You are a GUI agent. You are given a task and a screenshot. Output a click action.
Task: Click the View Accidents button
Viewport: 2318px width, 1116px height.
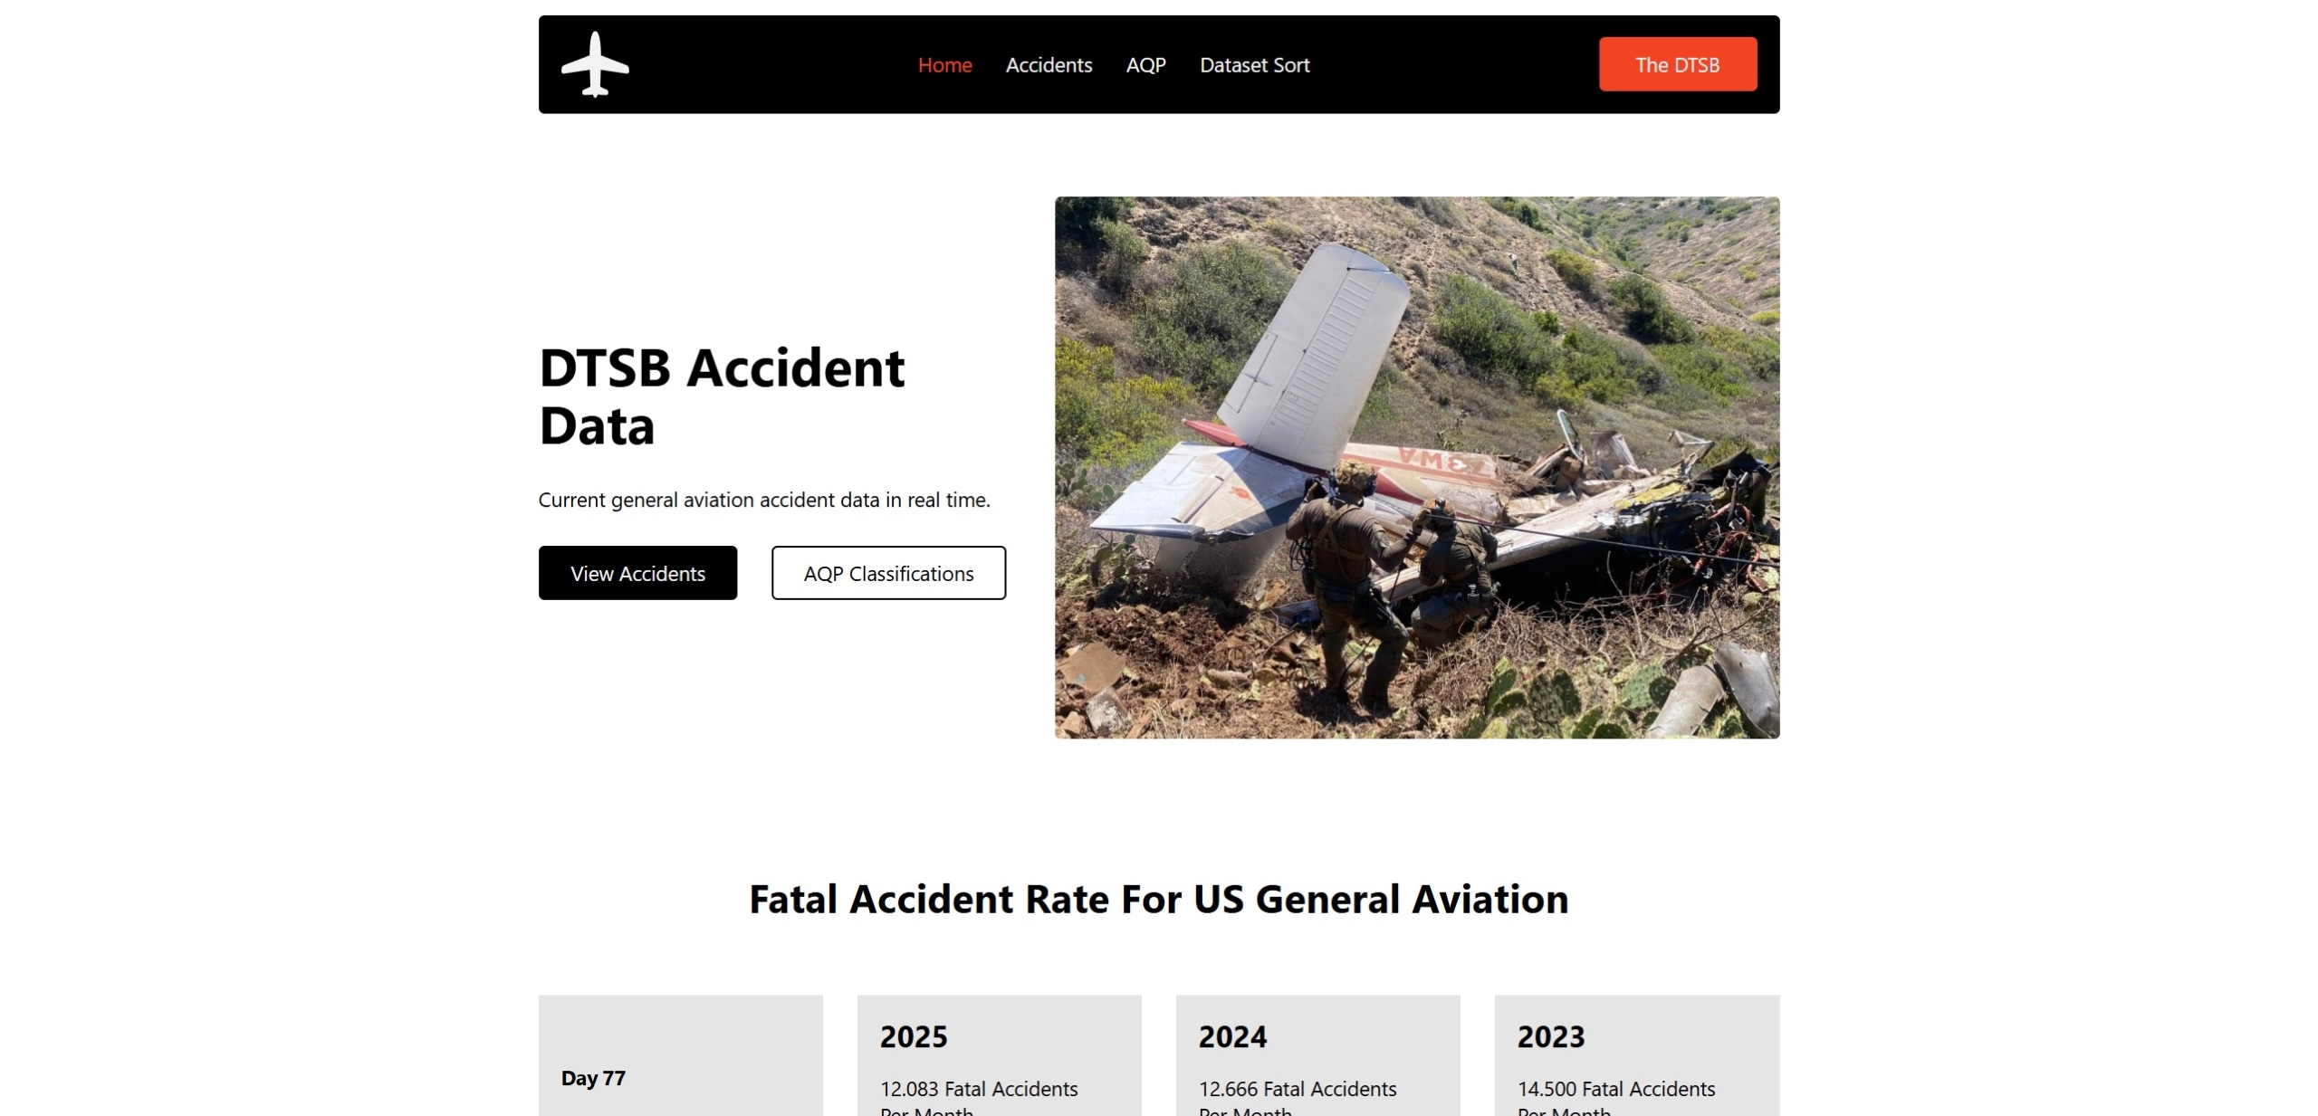(x=637, y=573)
